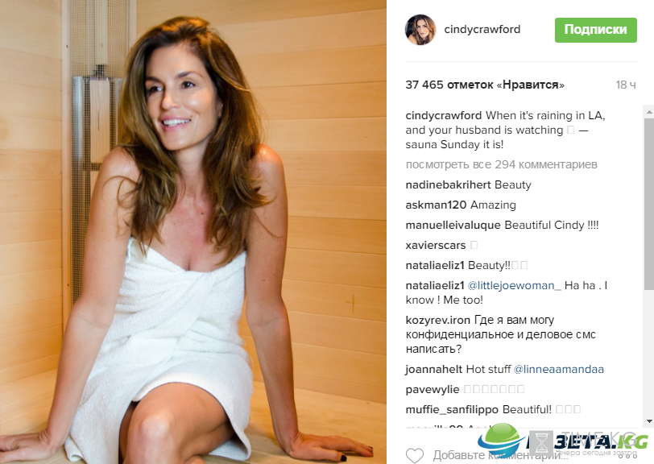The image size is (654, 464).
Task: Click the heart like icon
Action: point(415,455)
